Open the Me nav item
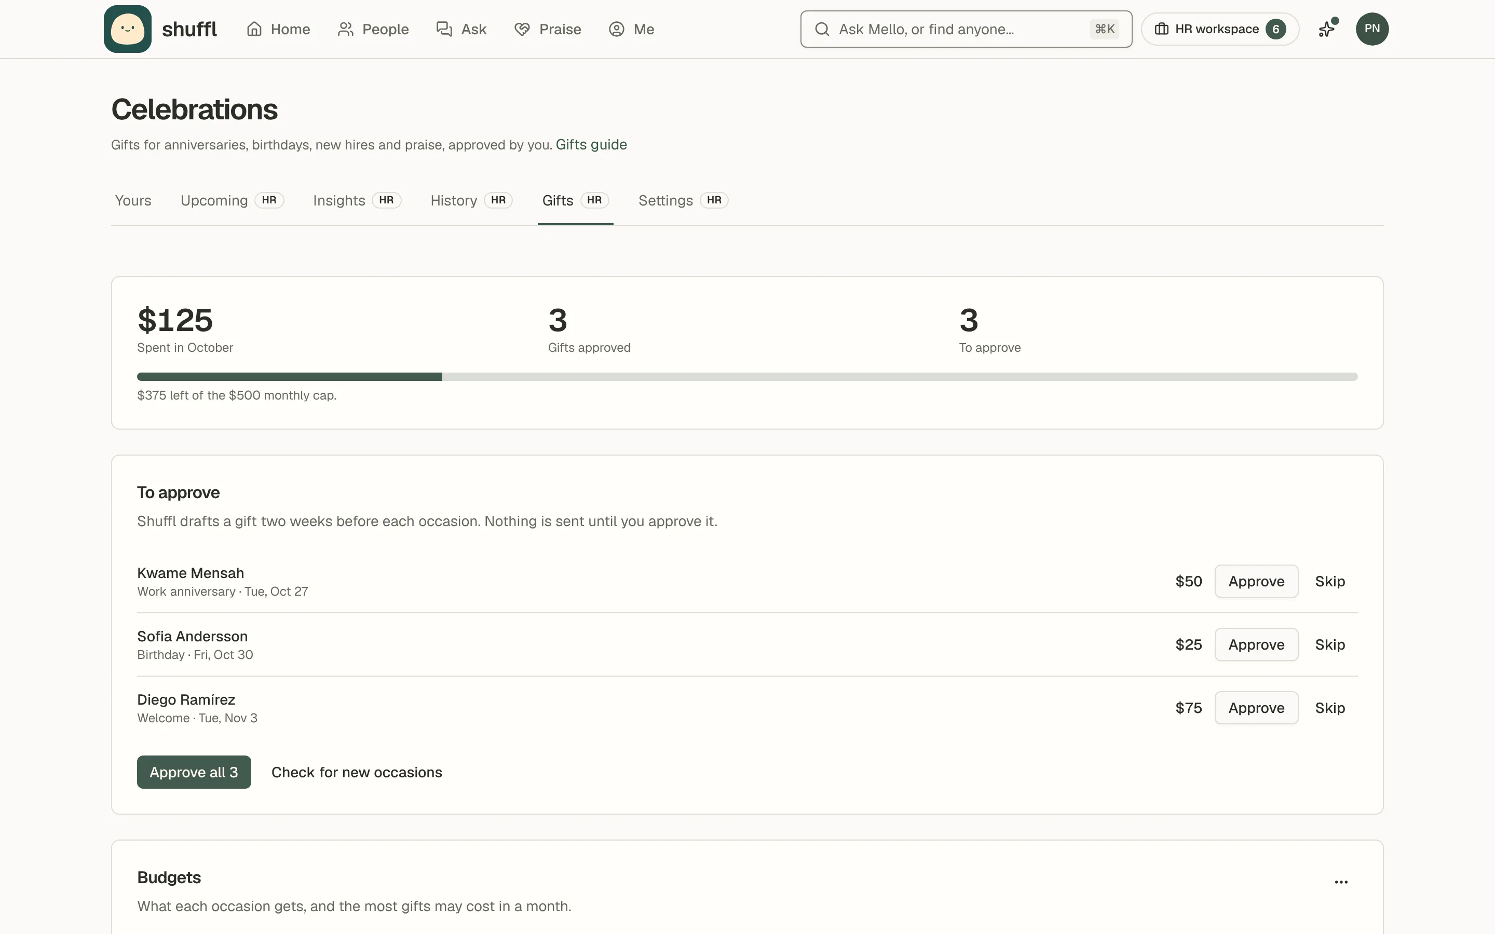Screen dimensions: 1495x934 [631, 29]
